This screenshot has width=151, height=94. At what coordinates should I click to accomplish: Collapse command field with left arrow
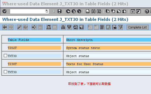click(54, 11)
